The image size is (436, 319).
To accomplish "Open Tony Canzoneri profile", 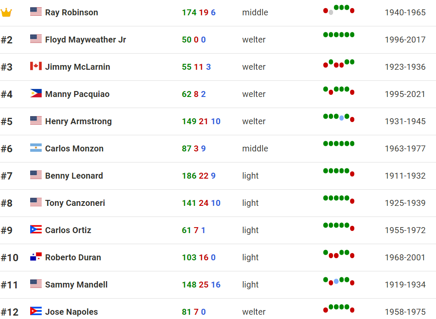I will point(75,203).
